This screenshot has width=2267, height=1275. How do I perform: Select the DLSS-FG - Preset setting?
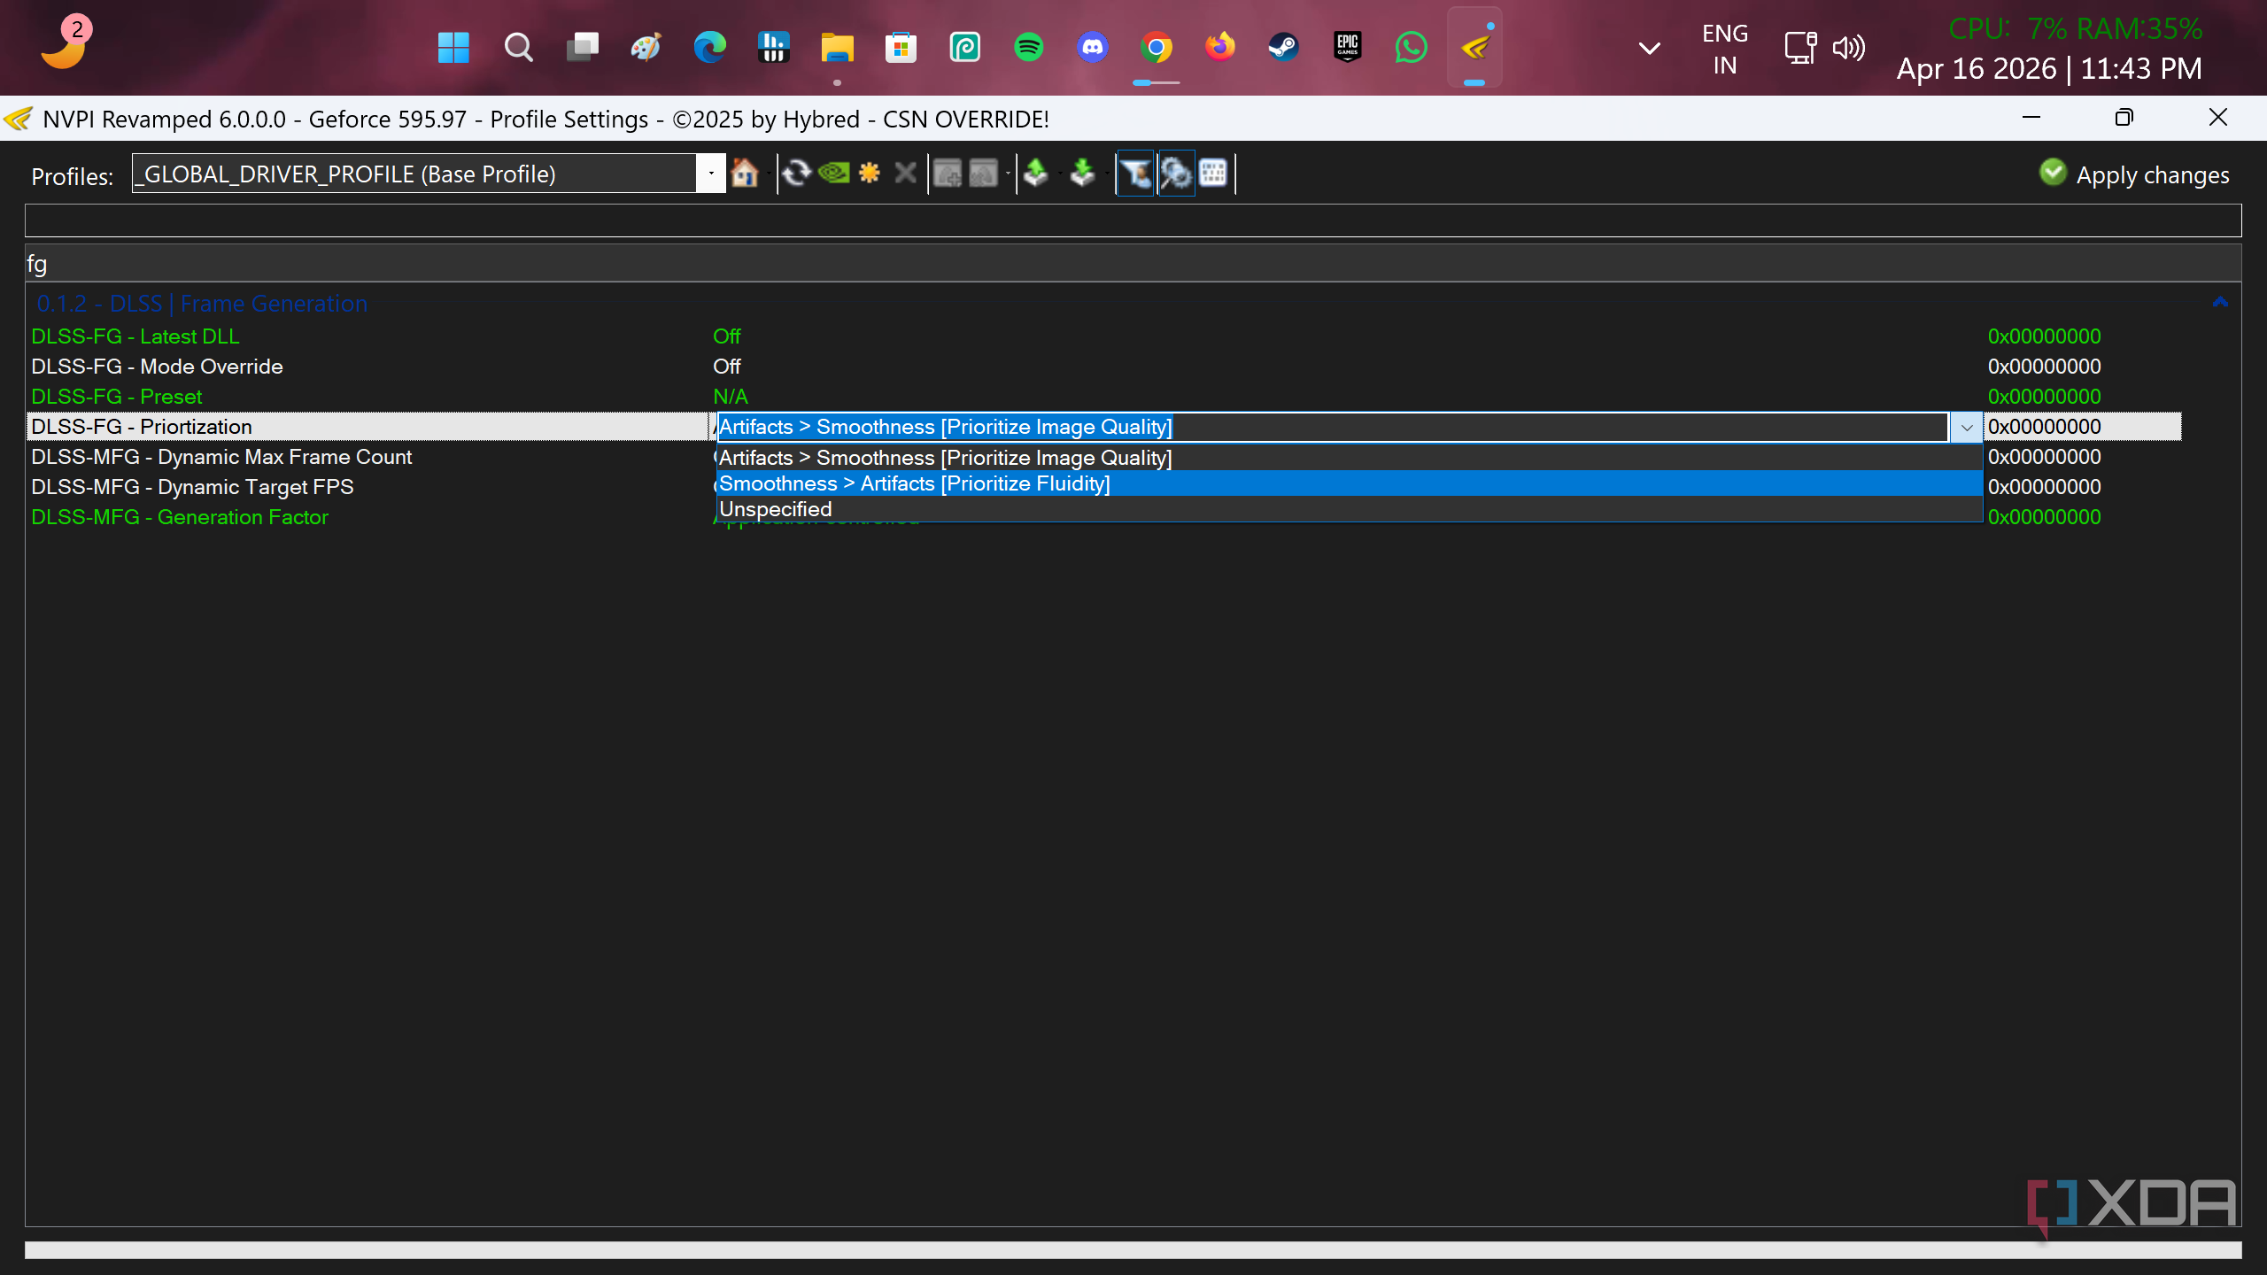tap(116, 397)
